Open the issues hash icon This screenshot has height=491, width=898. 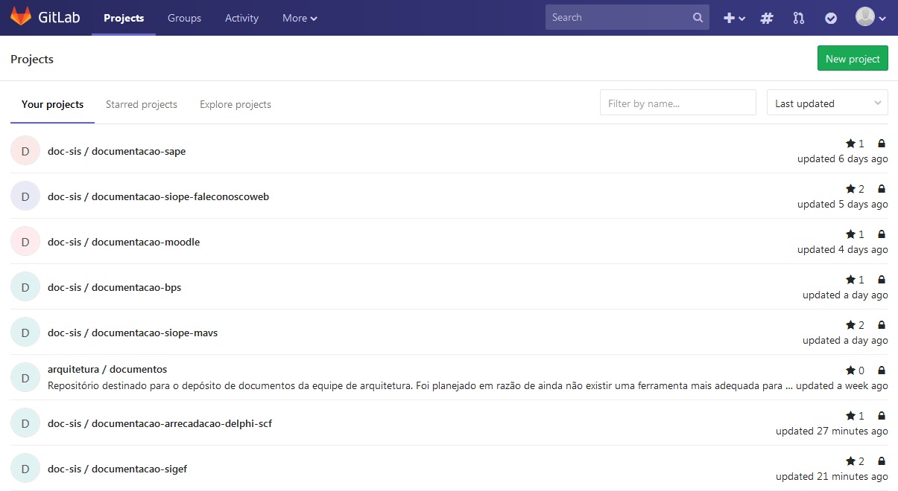(x=766, y=18)
